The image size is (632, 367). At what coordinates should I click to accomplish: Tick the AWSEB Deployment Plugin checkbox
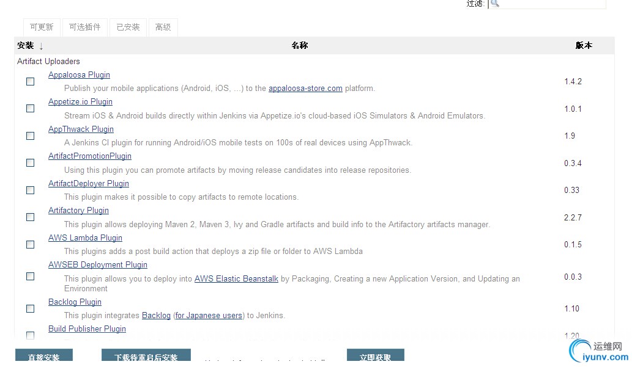30,277
